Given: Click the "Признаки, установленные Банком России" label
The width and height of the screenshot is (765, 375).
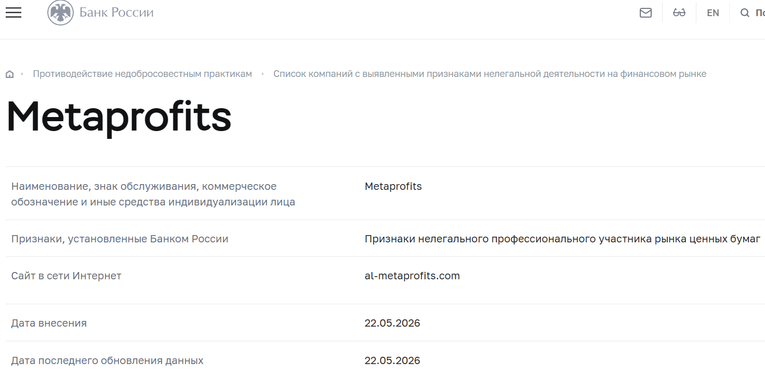Looking at the screenshot, I should [x=120, y=239].
